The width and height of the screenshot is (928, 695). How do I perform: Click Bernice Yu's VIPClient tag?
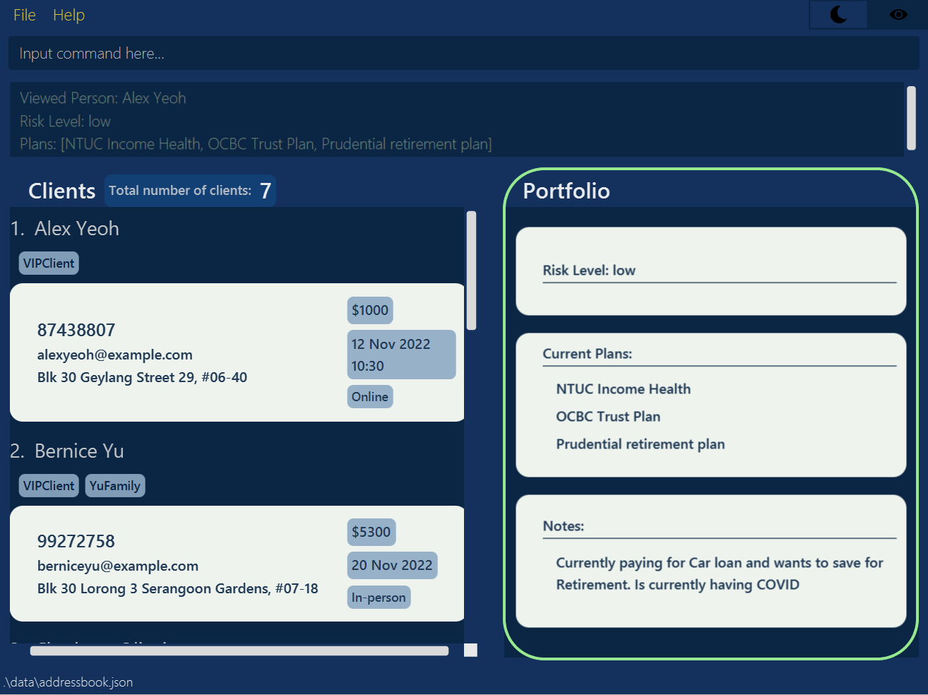(x=49, y=486)
